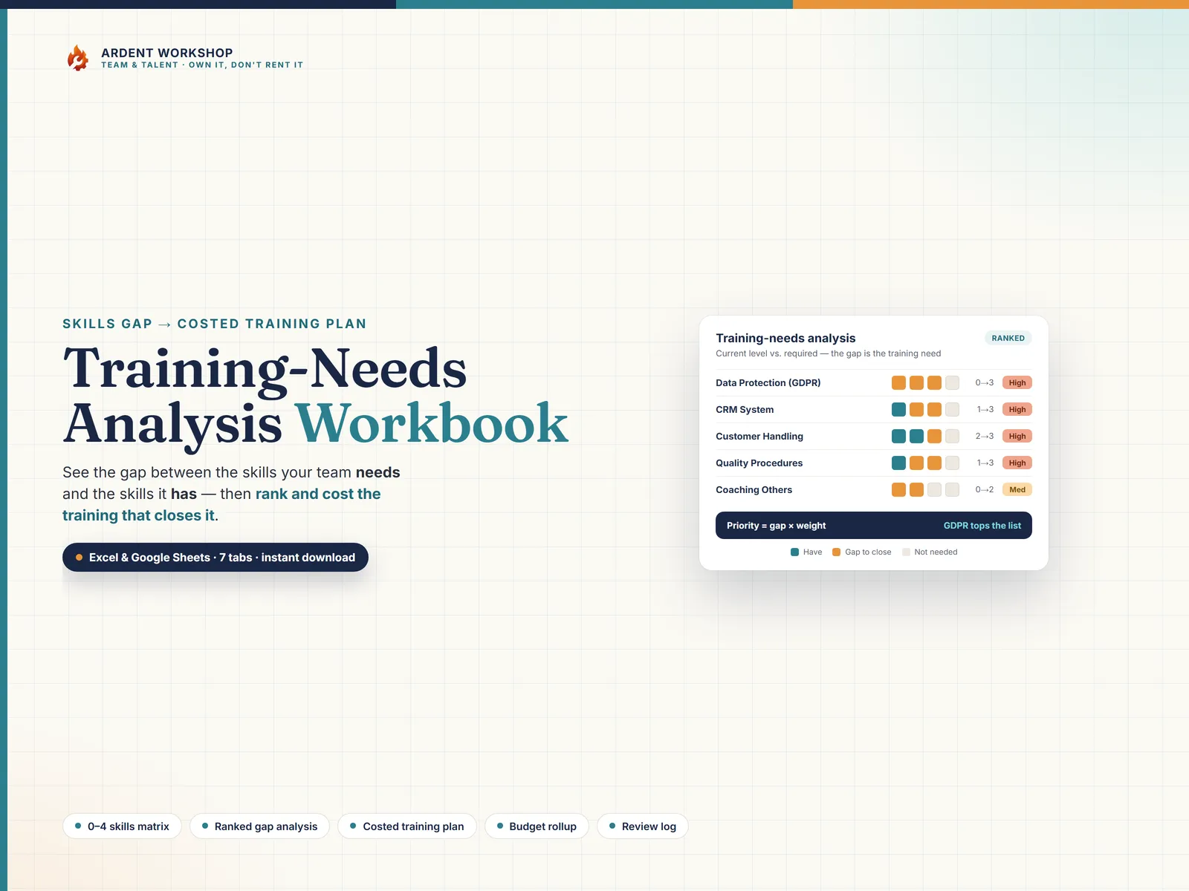Click the 1→3 value in CRM System row

[x=985, y=410]
